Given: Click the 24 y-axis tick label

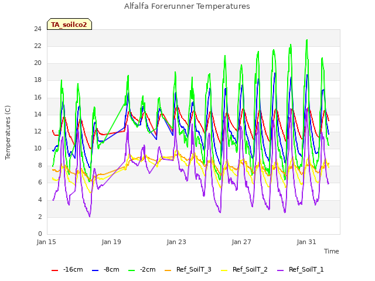Looking at the screenshot, I should coord(37,29).
